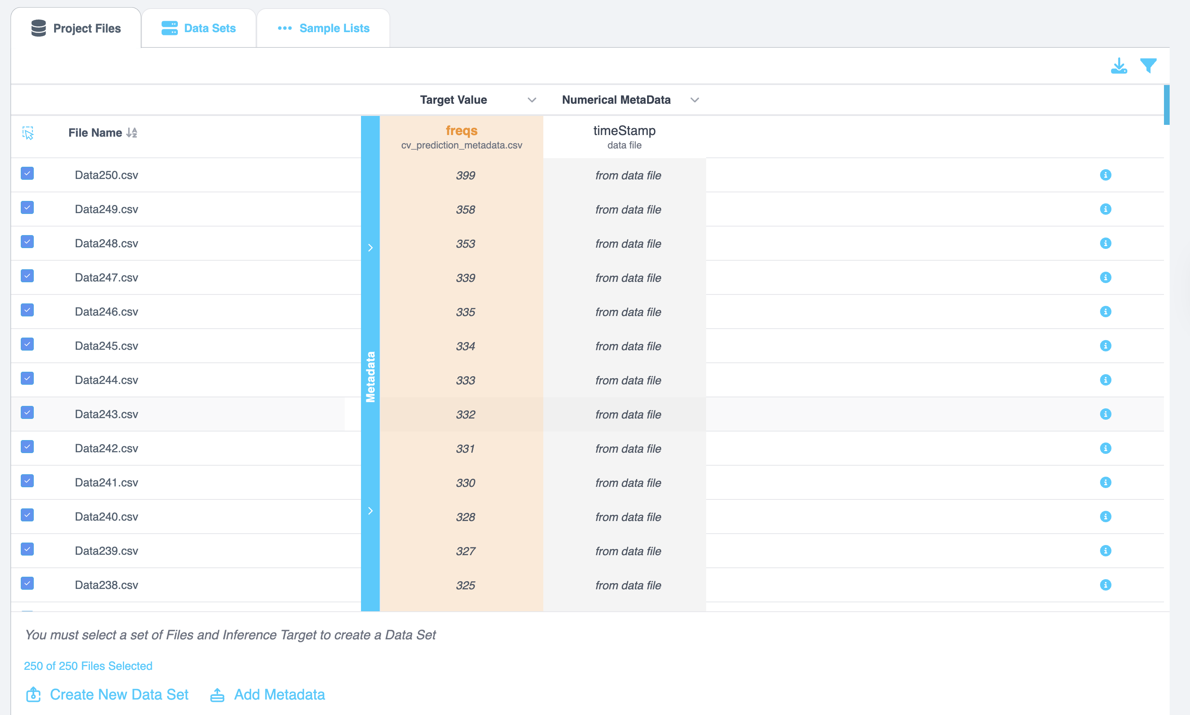Open the Target Value dropdown

pyautogui.click(x=532, y=100)
